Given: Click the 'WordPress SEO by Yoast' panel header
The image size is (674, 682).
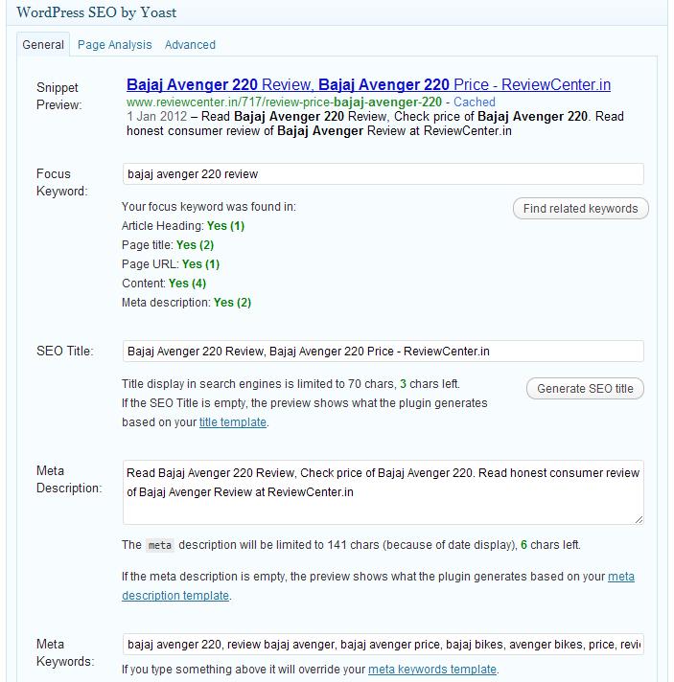Looking at the screenshot, I should (337, 12).
